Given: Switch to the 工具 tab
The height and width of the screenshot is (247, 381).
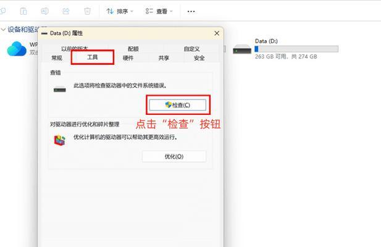Looking at the screenshot, I should click(93, 57).
